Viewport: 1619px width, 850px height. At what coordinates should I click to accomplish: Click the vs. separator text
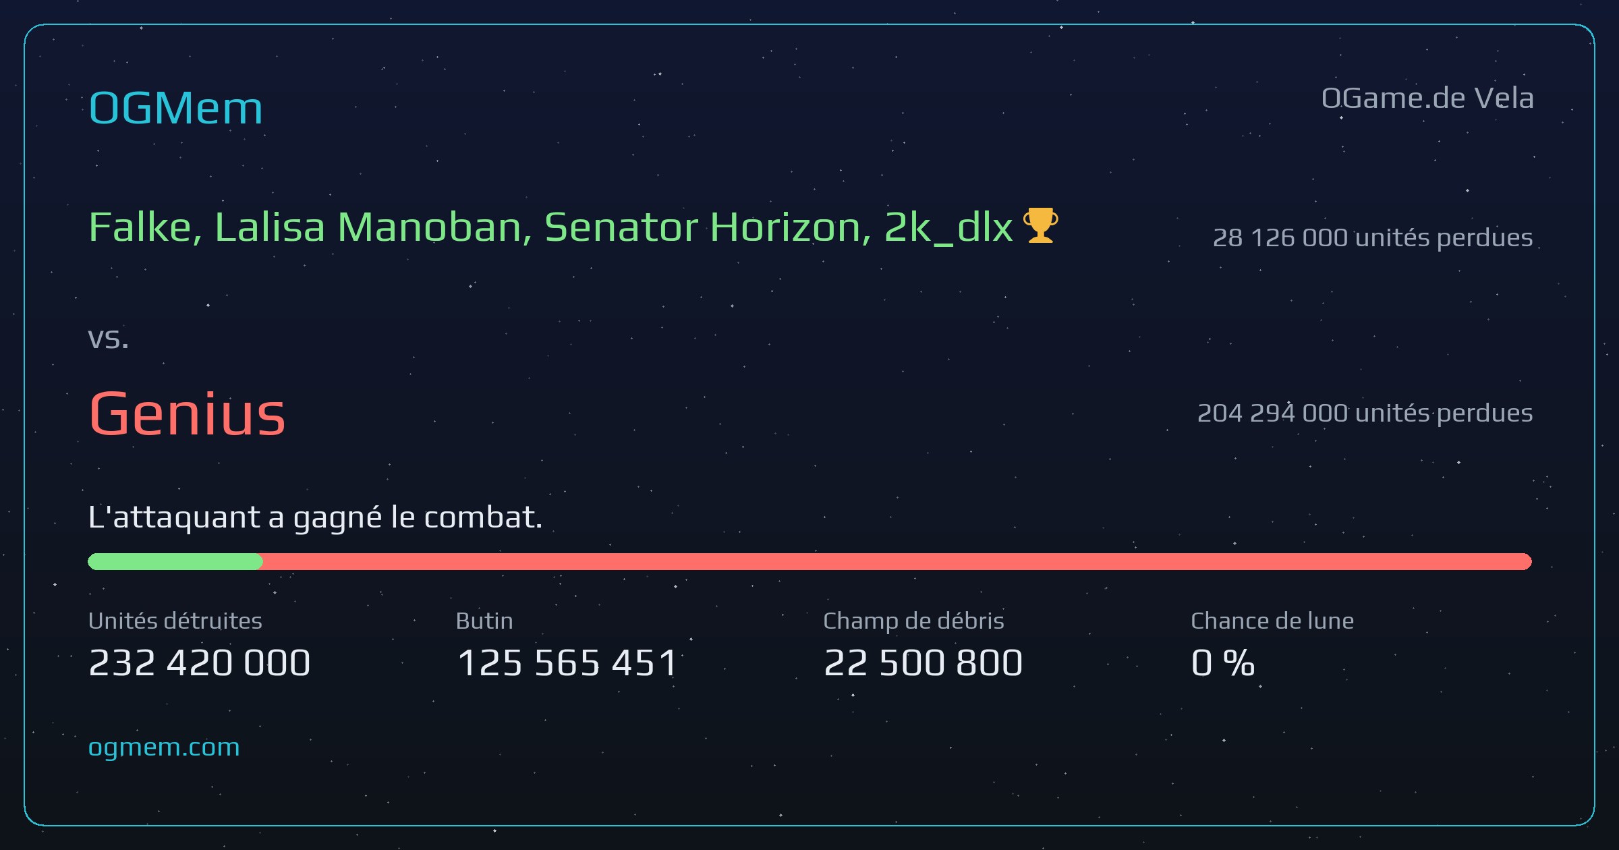point(108,338)
